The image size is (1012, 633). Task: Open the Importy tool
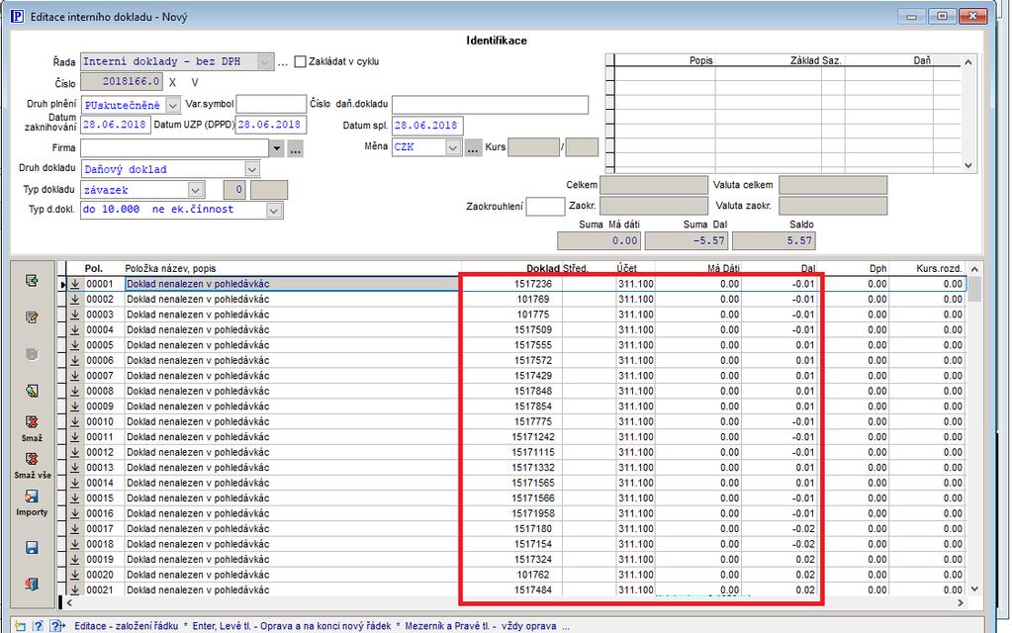coord(32,502)
